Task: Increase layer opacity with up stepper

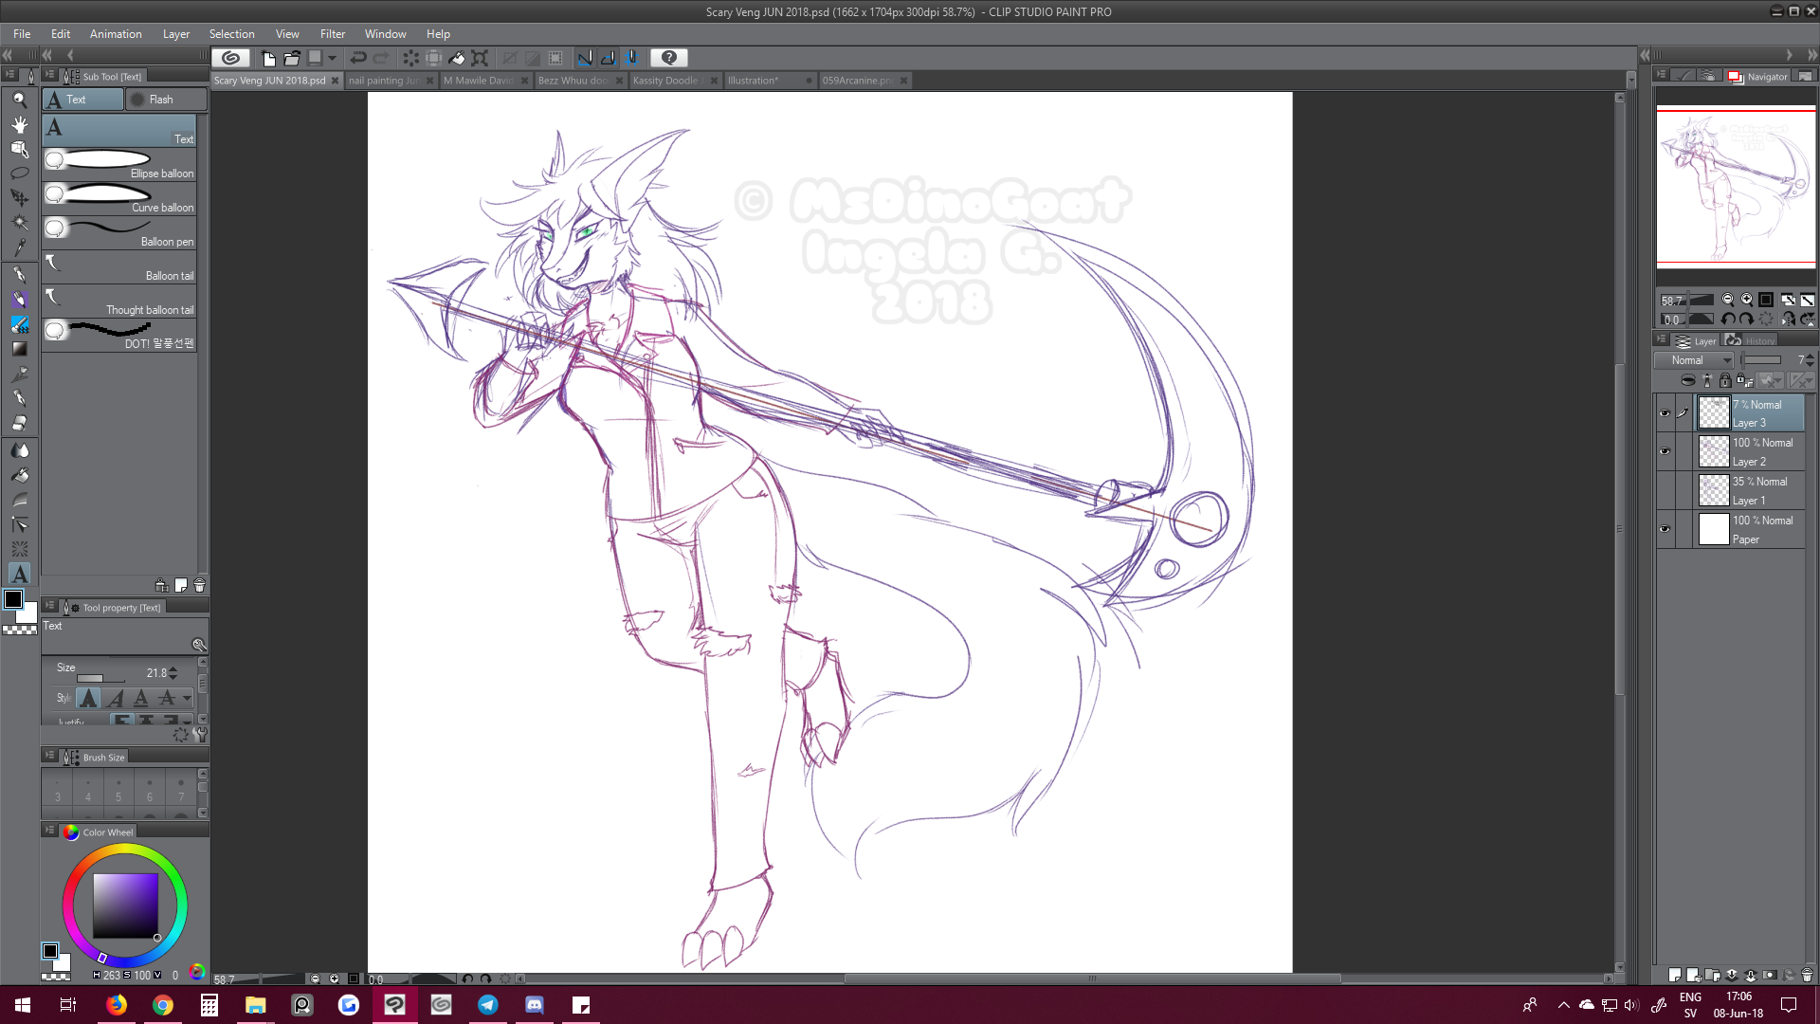Action: pyautogui.click(x=1810, y=357)
